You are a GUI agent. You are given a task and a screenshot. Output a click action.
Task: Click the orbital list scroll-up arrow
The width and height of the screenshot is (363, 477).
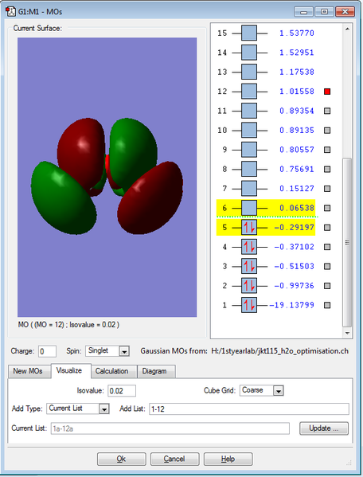tap(347, 29)
